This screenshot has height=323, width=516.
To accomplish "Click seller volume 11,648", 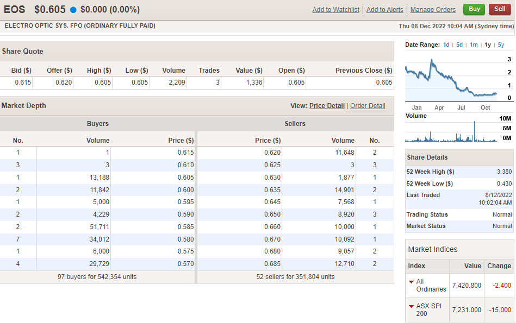I will 345,153.
